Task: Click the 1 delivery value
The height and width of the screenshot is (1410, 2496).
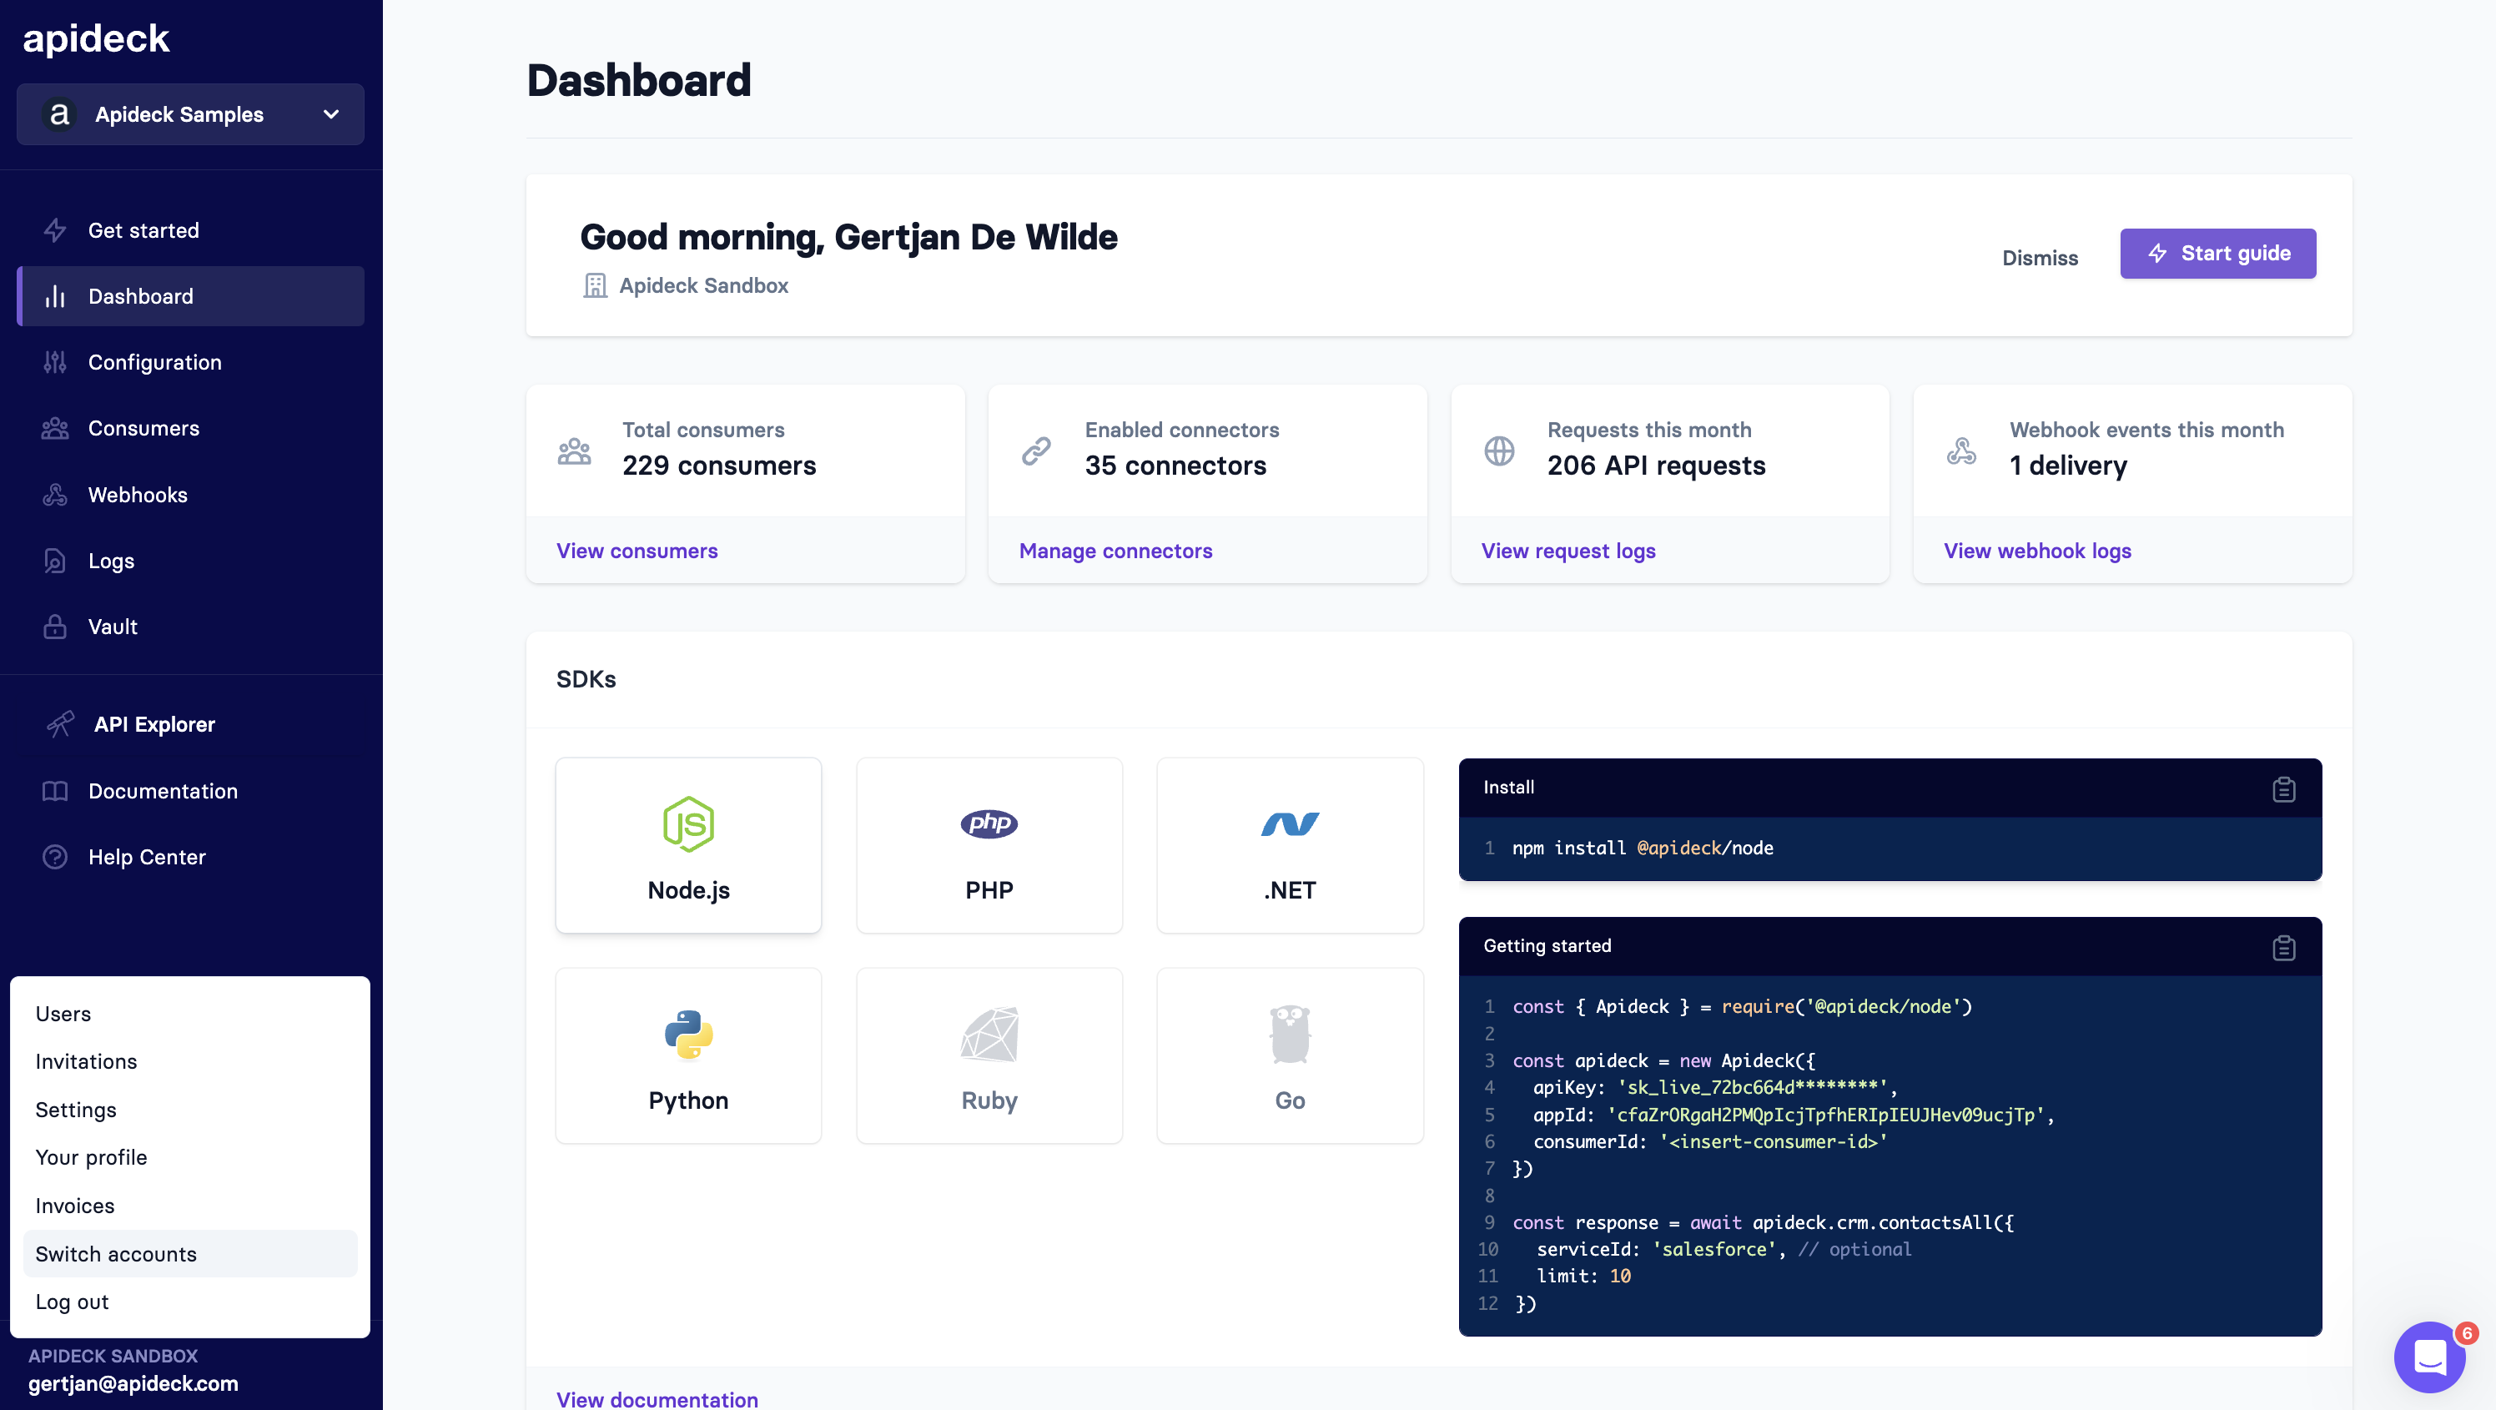Action: [x=2068, y=466]
